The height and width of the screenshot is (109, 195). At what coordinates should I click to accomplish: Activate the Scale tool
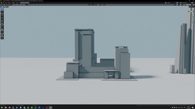2,21
